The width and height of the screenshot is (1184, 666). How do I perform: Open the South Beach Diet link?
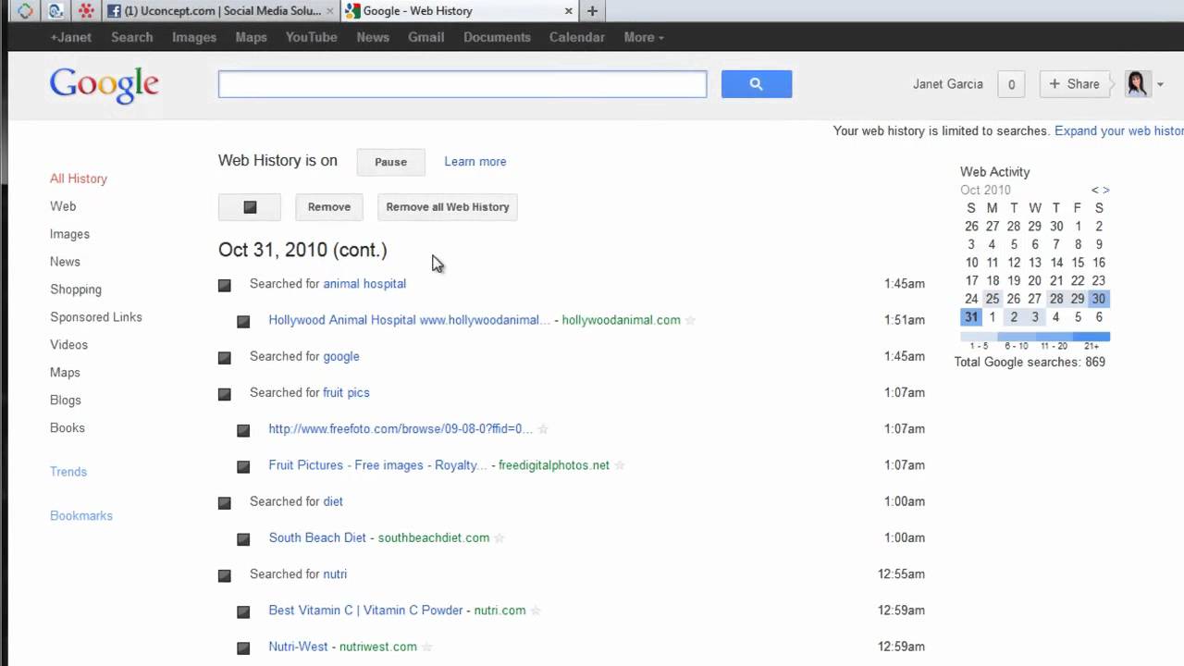tap(317, 538)
